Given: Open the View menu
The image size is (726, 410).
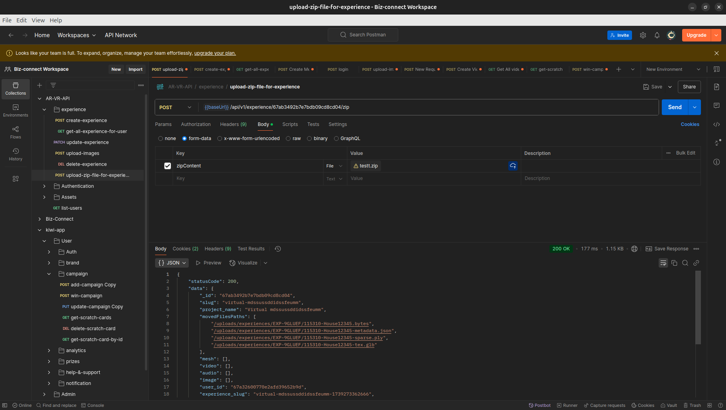Looking at the screenshot, I should point(38,20).
